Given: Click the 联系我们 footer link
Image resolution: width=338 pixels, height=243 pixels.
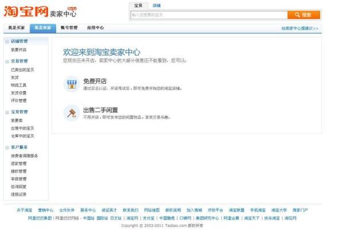Looking at the screenshot, I should (x=131, y=210).
